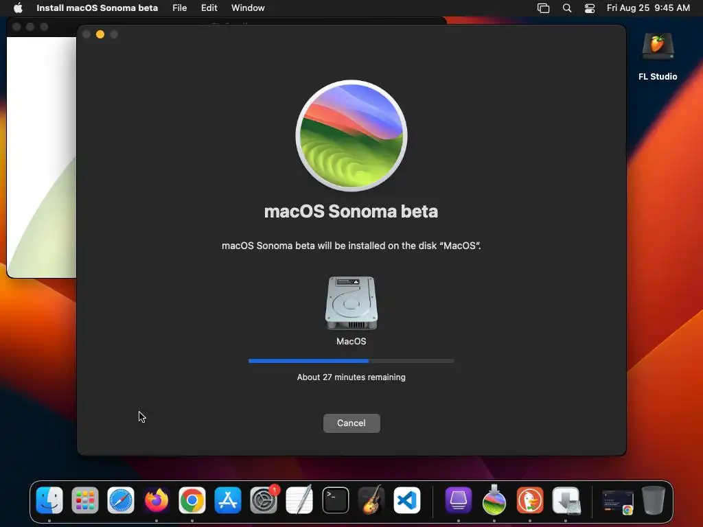Screen dimensions: 703x527
Task: Open the Edit menu
Action: click(209, 8)
